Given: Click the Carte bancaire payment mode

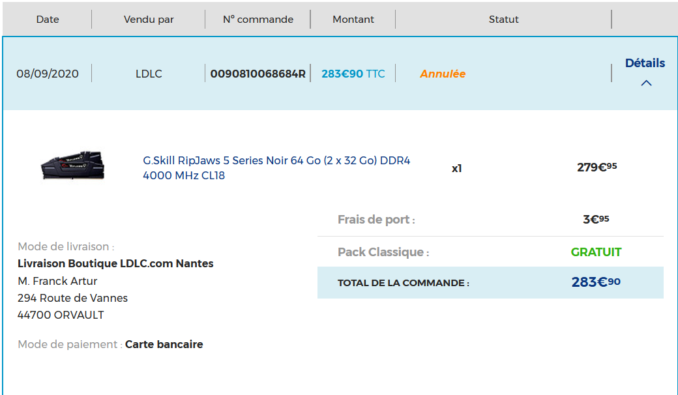Looking at the screenshot, I should point(164,344).
